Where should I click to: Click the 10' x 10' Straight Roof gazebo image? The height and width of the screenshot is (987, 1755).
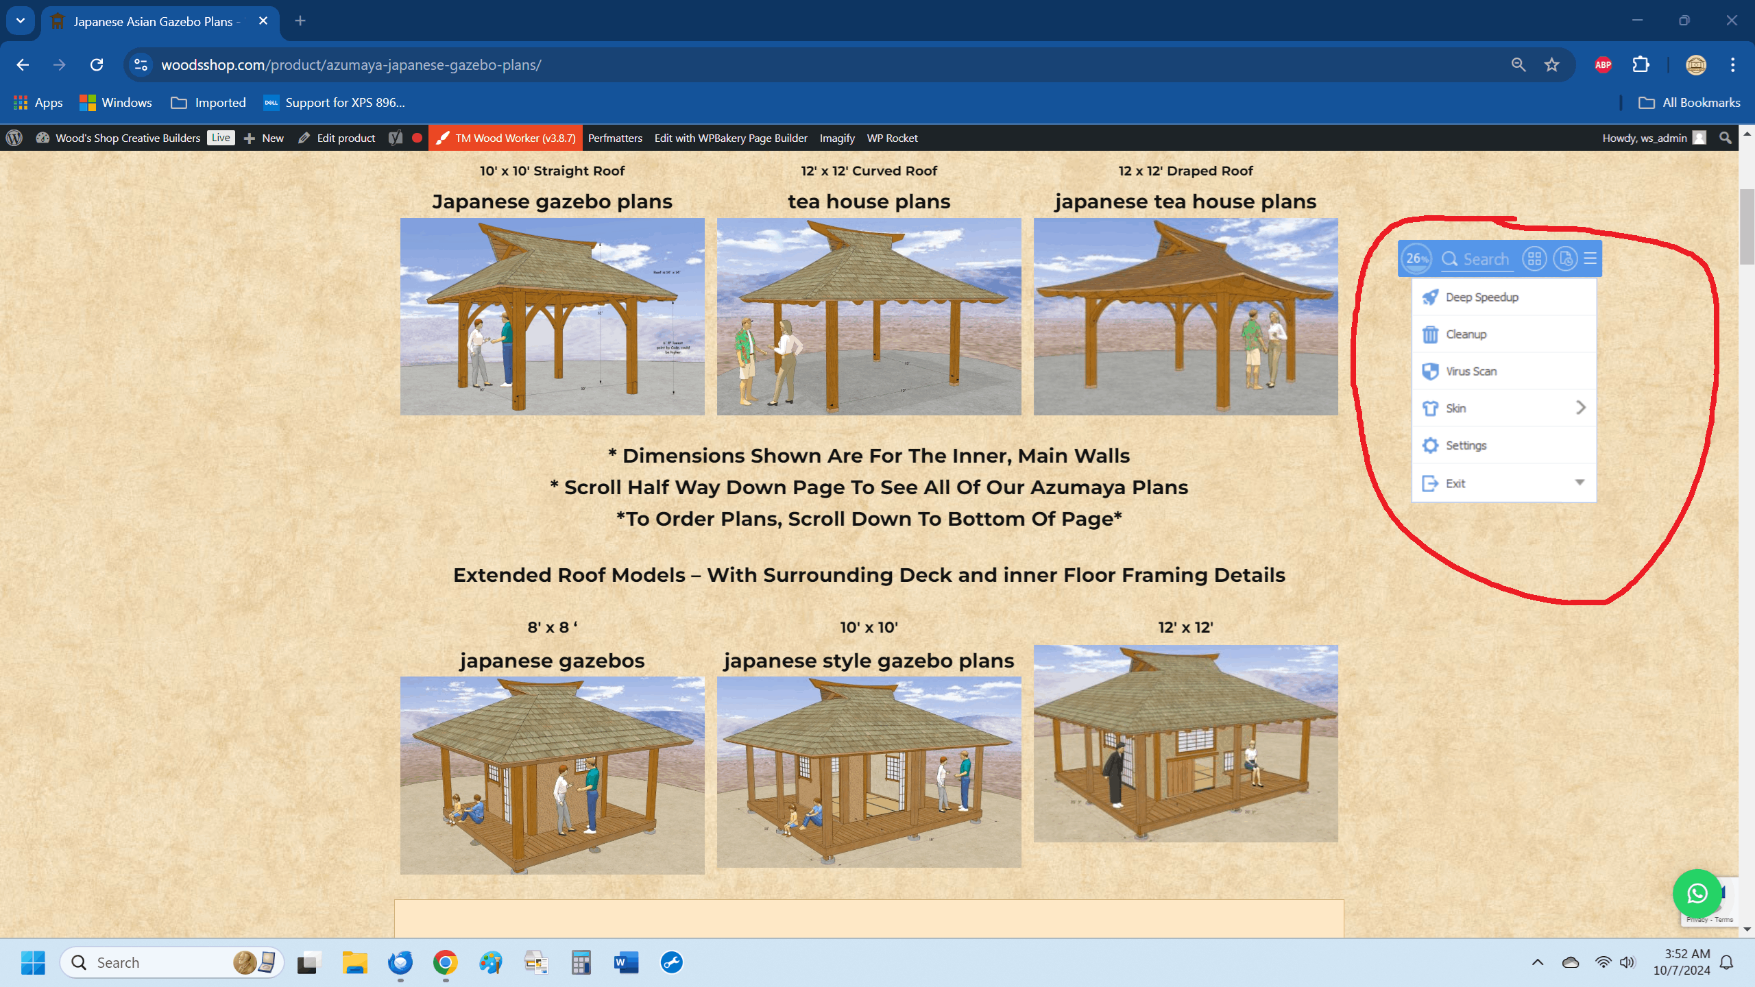coord(552,316)
